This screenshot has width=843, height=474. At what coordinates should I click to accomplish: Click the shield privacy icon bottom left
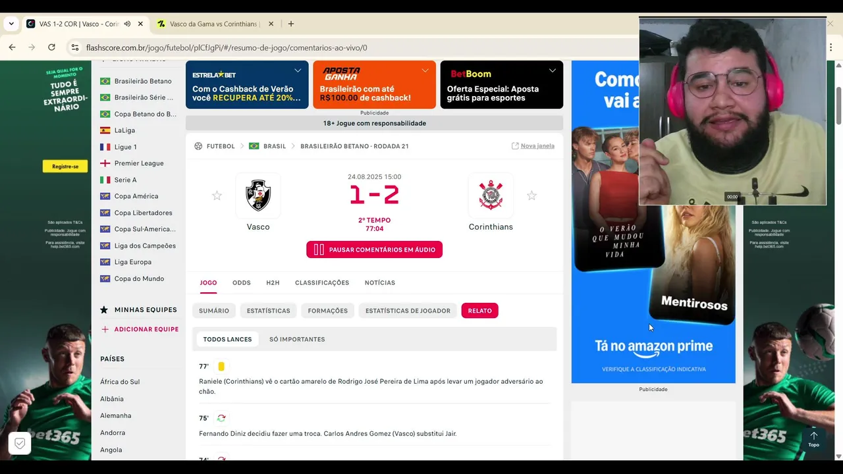click(20, 444)
